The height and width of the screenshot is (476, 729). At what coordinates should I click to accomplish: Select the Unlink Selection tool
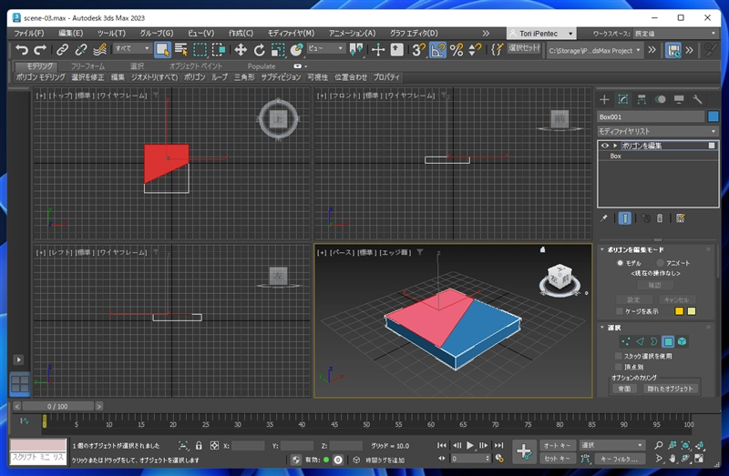[x=81, y=49]
